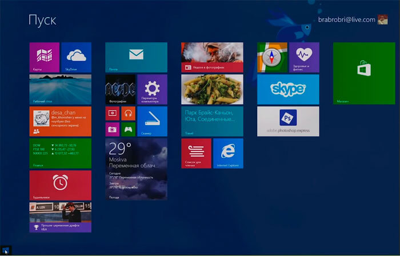
Task: Open the small camera tile
Action: click(x=112, y=130)
